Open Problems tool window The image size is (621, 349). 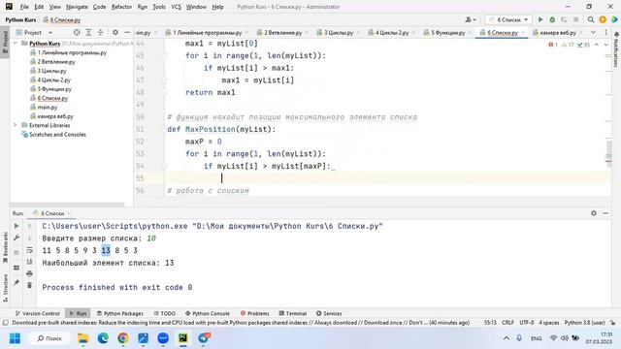click(254, 313)
